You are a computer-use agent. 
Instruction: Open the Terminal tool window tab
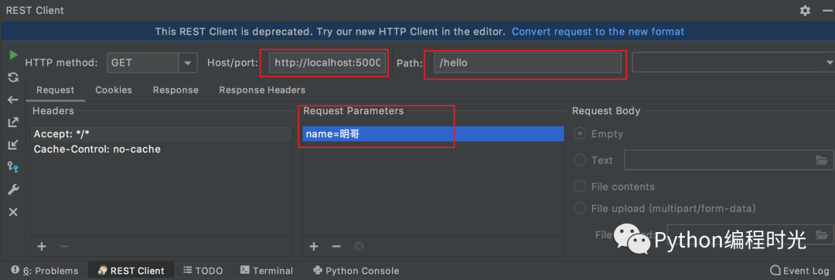pos(267,271)
